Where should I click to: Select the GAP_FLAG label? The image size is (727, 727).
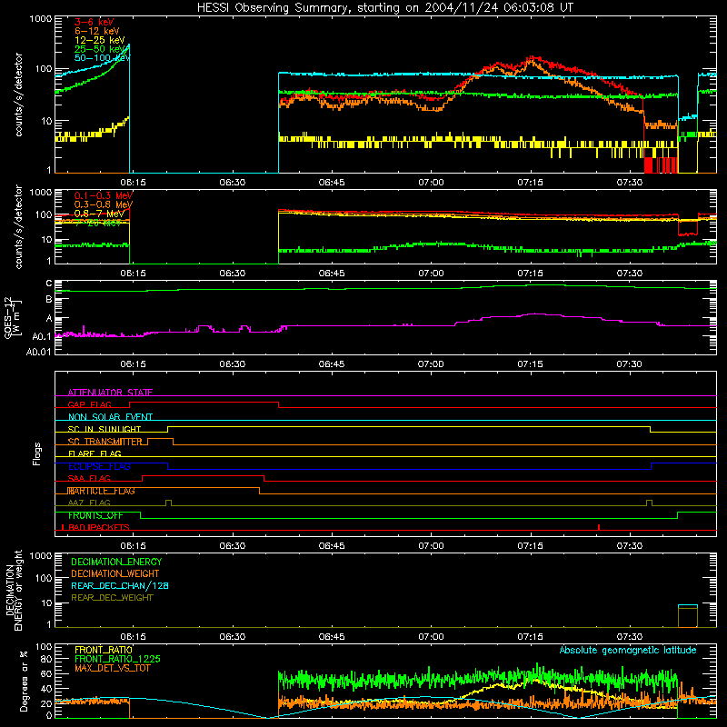89,404
